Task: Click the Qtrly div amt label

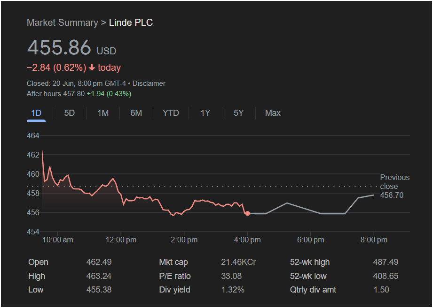Action: [x=313, y=290]
